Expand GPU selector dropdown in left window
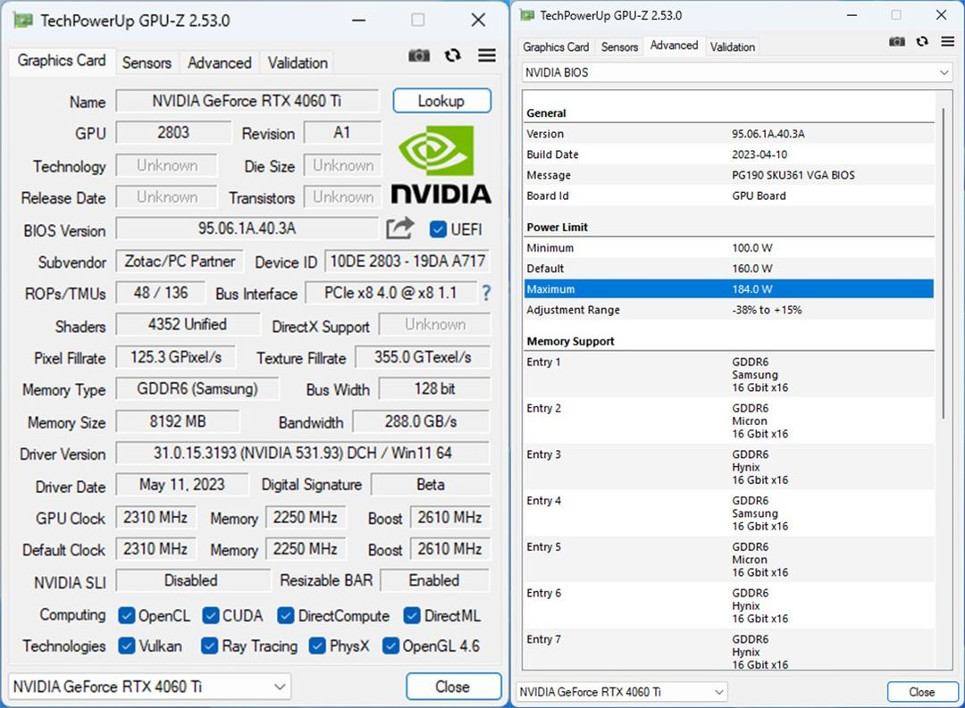965x708 pixels. pos(149,687)
